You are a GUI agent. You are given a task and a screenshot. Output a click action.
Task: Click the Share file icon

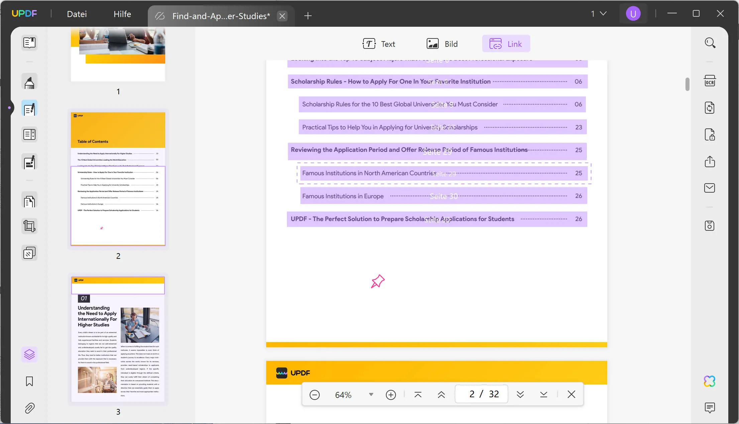click(710, 162)
